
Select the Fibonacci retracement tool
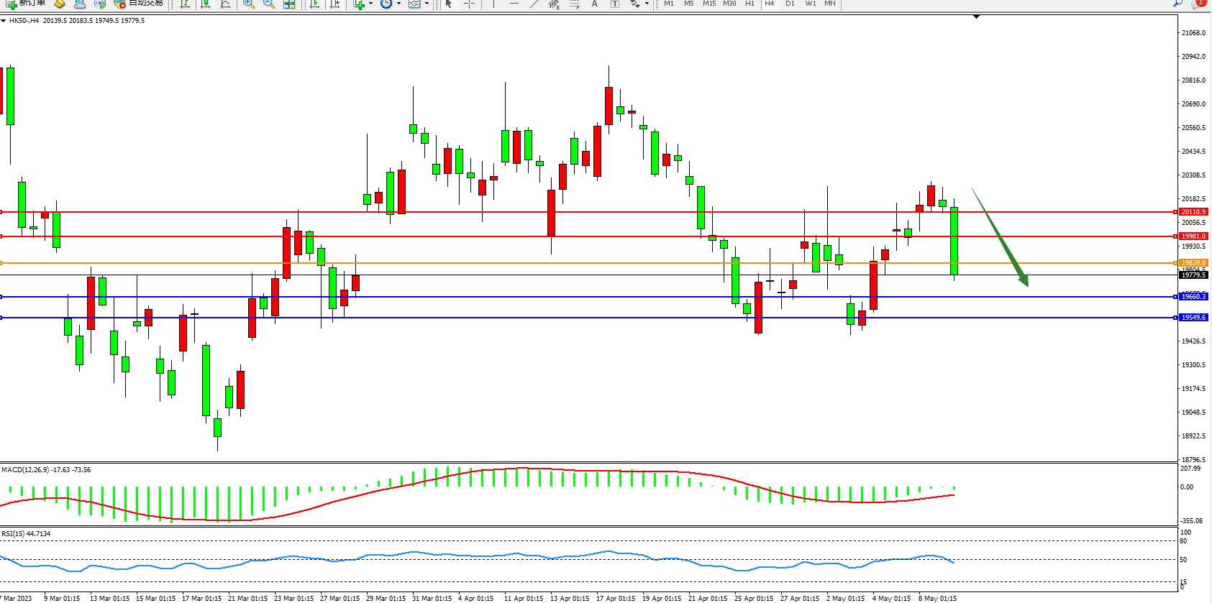pos(574,4)
